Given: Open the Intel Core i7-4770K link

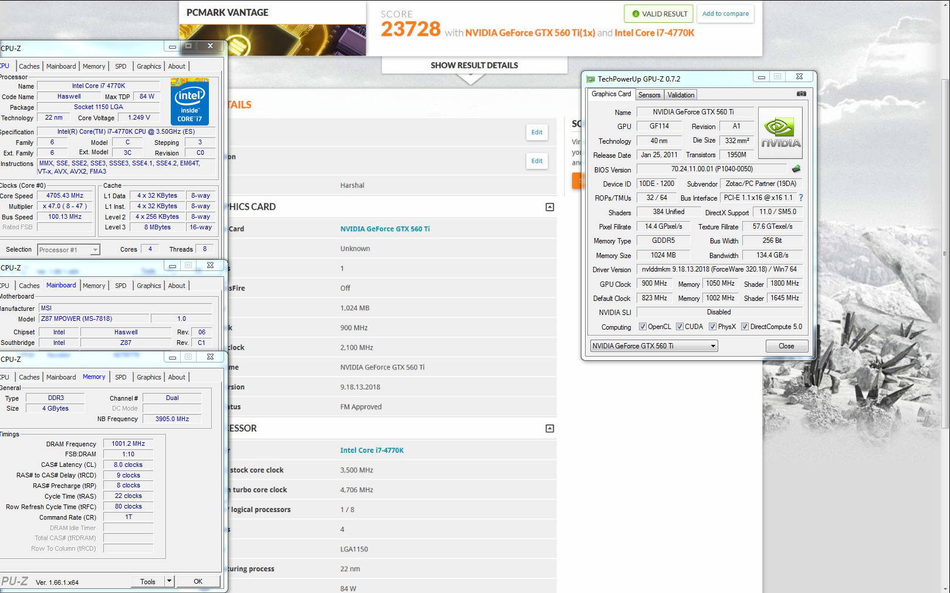Looking at the screenshot, I should (x=372, y=450).
